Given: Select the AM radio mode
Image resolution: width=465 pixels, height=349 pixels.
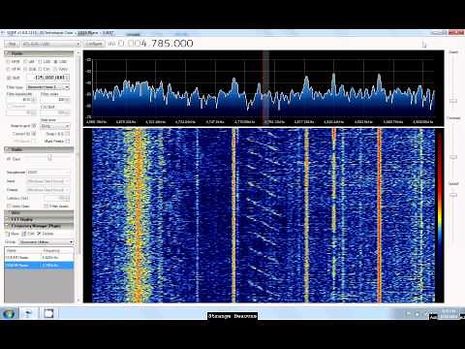Looking at the screenshot, I should pyautogui.click(x=29, y=61).
